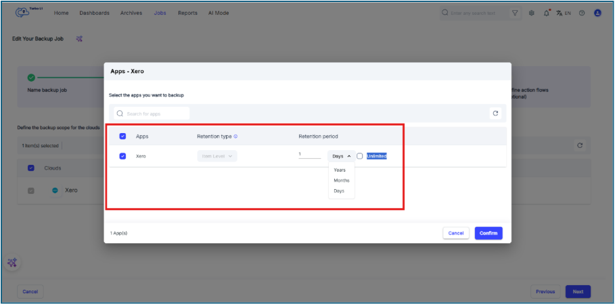This screenshot has width=615, height=304.
Task: Choose Years from the unit list
Action: [339, 170]
